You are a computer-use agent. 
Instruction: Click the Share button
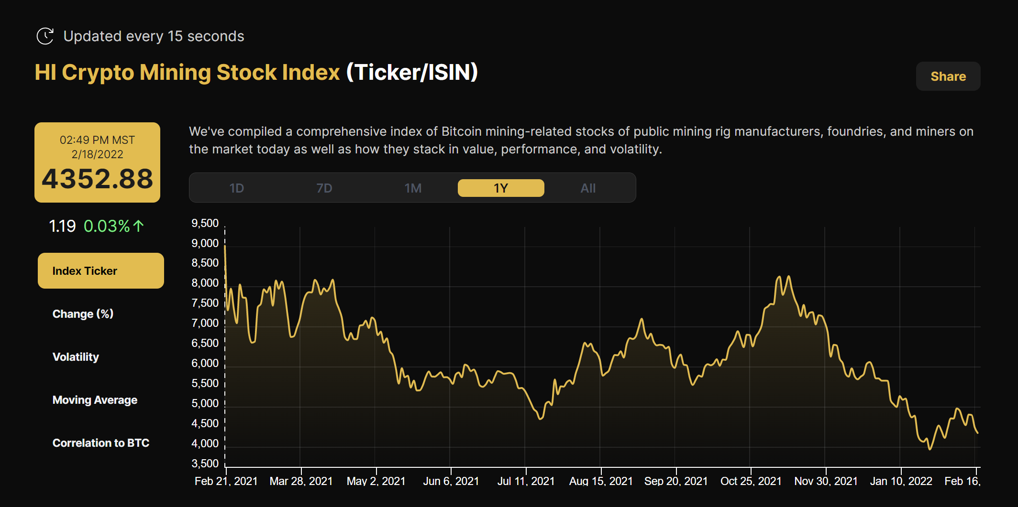(948, 76)
